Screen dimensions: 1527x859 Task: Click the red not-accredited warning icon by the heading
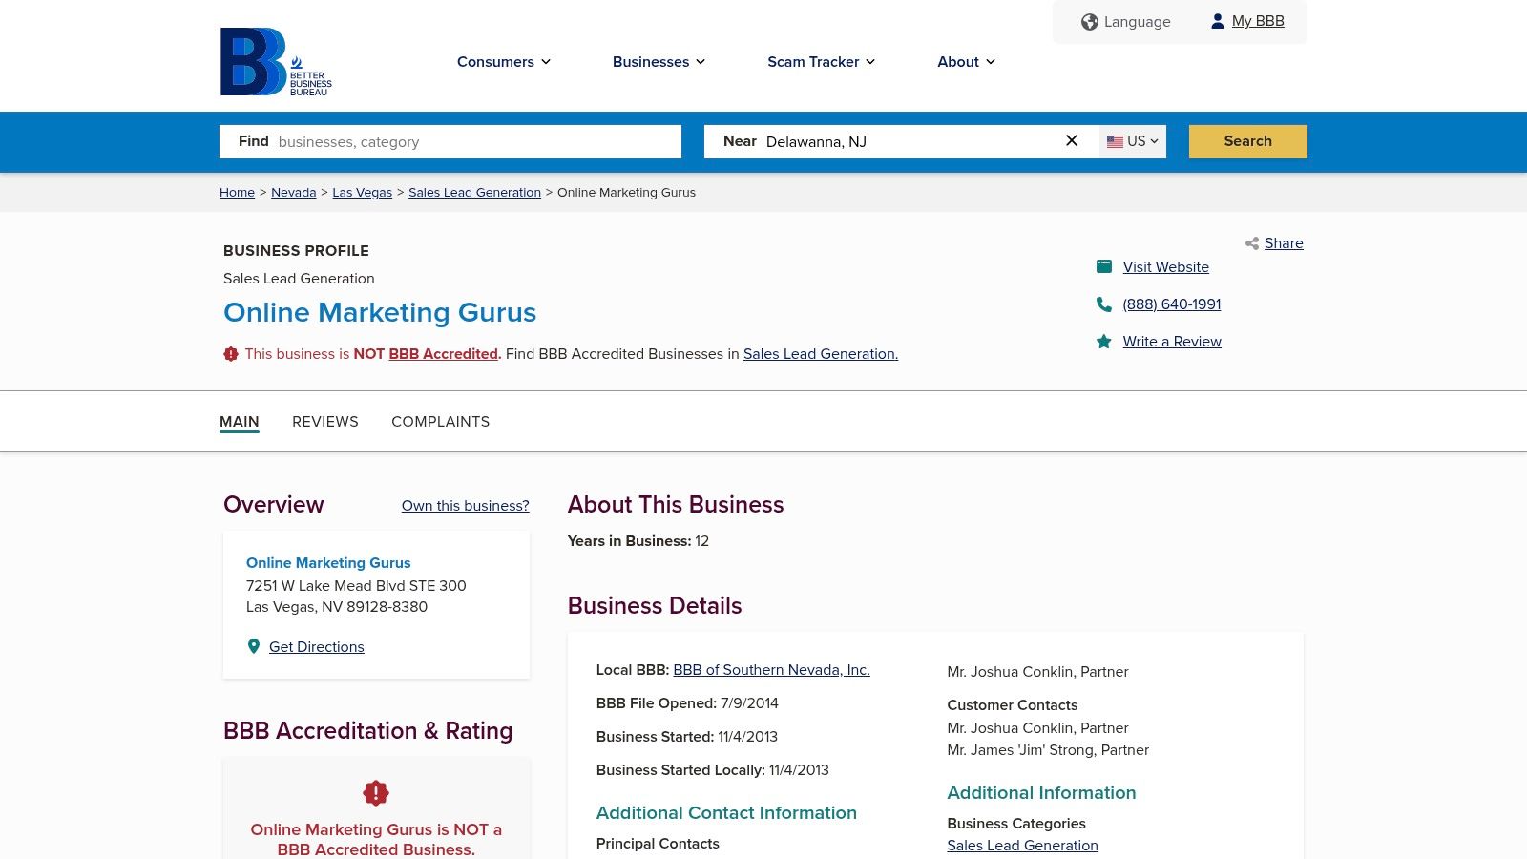pos(231,354)
